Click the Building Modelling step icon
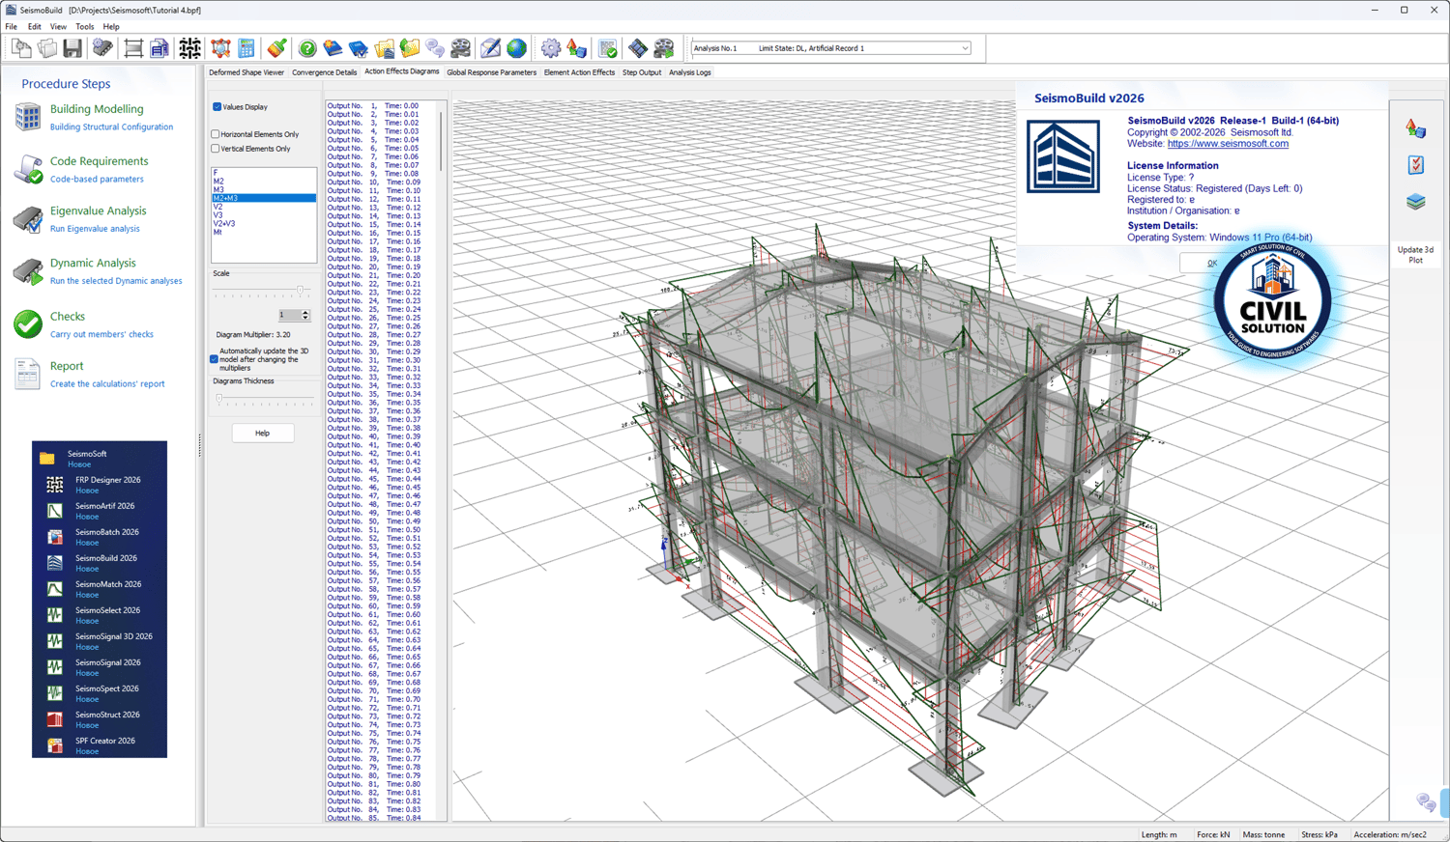Image resolution: width=1450 pixels, height=842 pixels. (28, 117)
